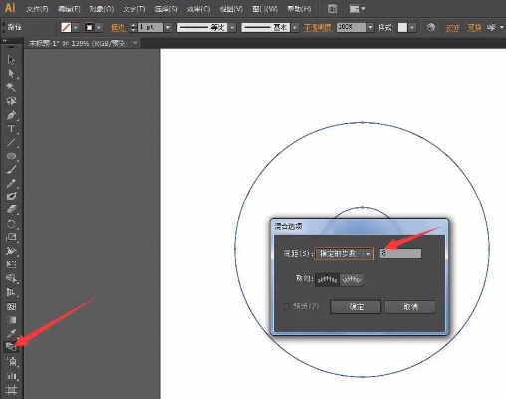This screenshot has width=506, height=399.
Task: Select the Magic Wand tool
Action: tap(11, 87)
